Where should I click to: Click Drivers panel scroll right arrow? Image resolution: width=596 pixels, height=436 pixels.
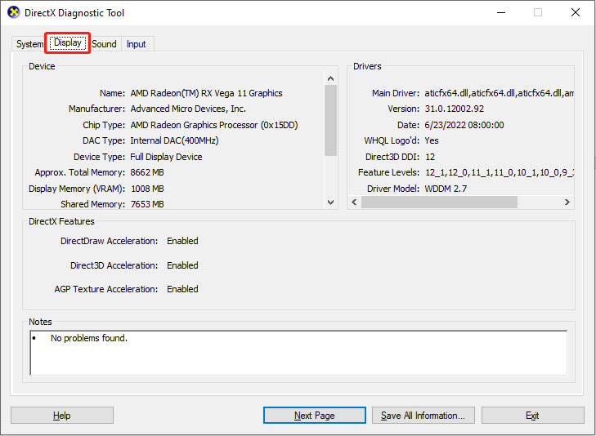pos(567,202)
